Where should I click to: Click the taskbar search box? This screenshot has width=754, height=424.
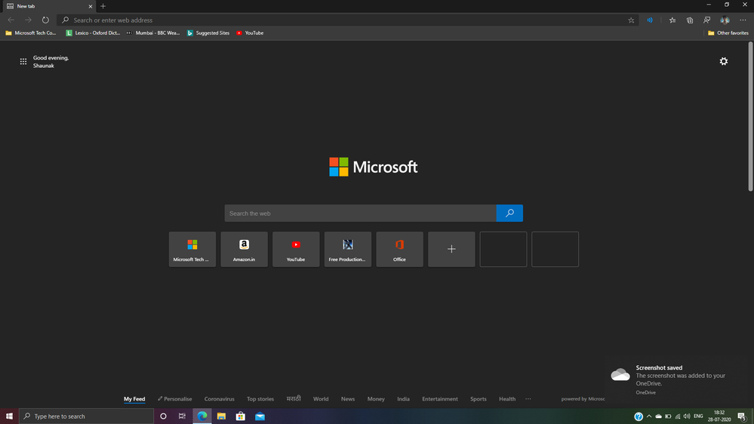[87, 416]
